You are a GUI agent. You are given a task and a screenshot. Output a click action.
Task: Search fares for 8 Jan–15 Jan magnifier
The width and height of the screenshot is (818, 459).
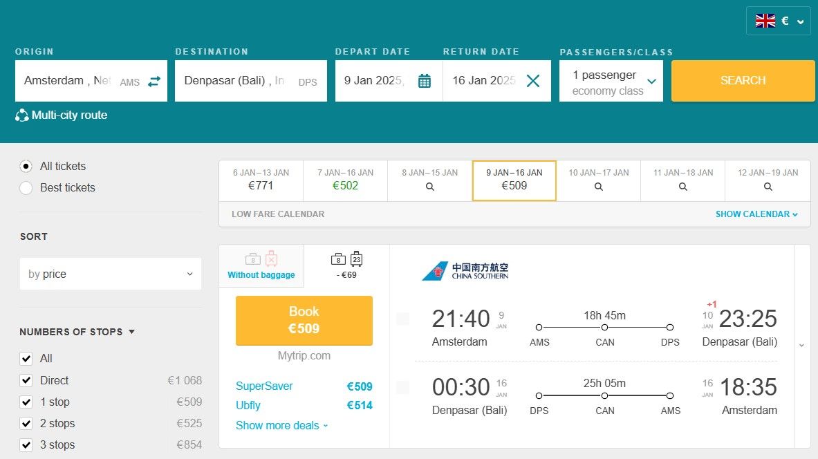point(430,187)
